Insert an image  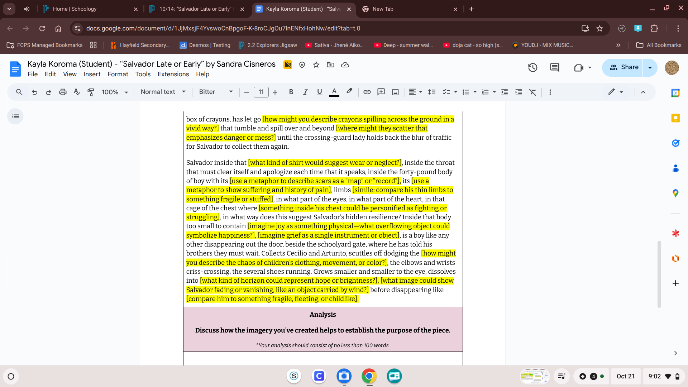(395, 92)
